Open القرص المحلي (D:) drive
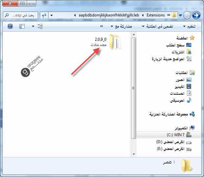 click(x=171, y=142)
